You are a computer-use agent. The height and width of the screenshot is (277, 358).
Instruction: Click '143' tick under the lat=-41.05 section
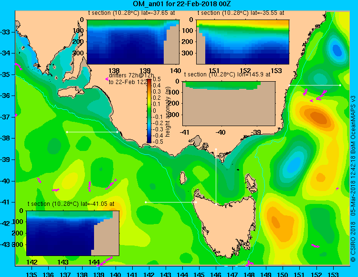(x=63, y=262)
